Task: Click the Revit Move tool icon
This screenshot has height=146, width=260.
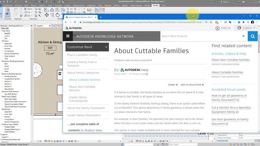Action: coord(47,15)
